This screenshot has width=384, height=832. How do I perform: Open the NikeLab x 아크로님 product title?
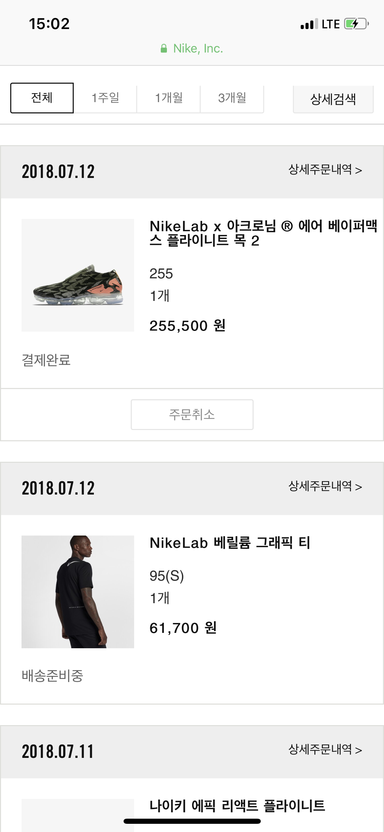[263, 233]
